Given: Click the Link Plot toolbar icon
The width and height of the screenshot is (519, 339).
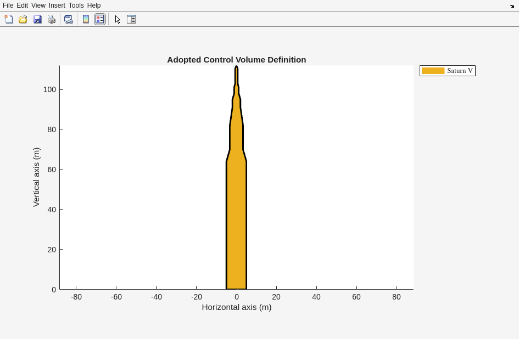Looking at the screenshot, I should click(x=68, y=19).
